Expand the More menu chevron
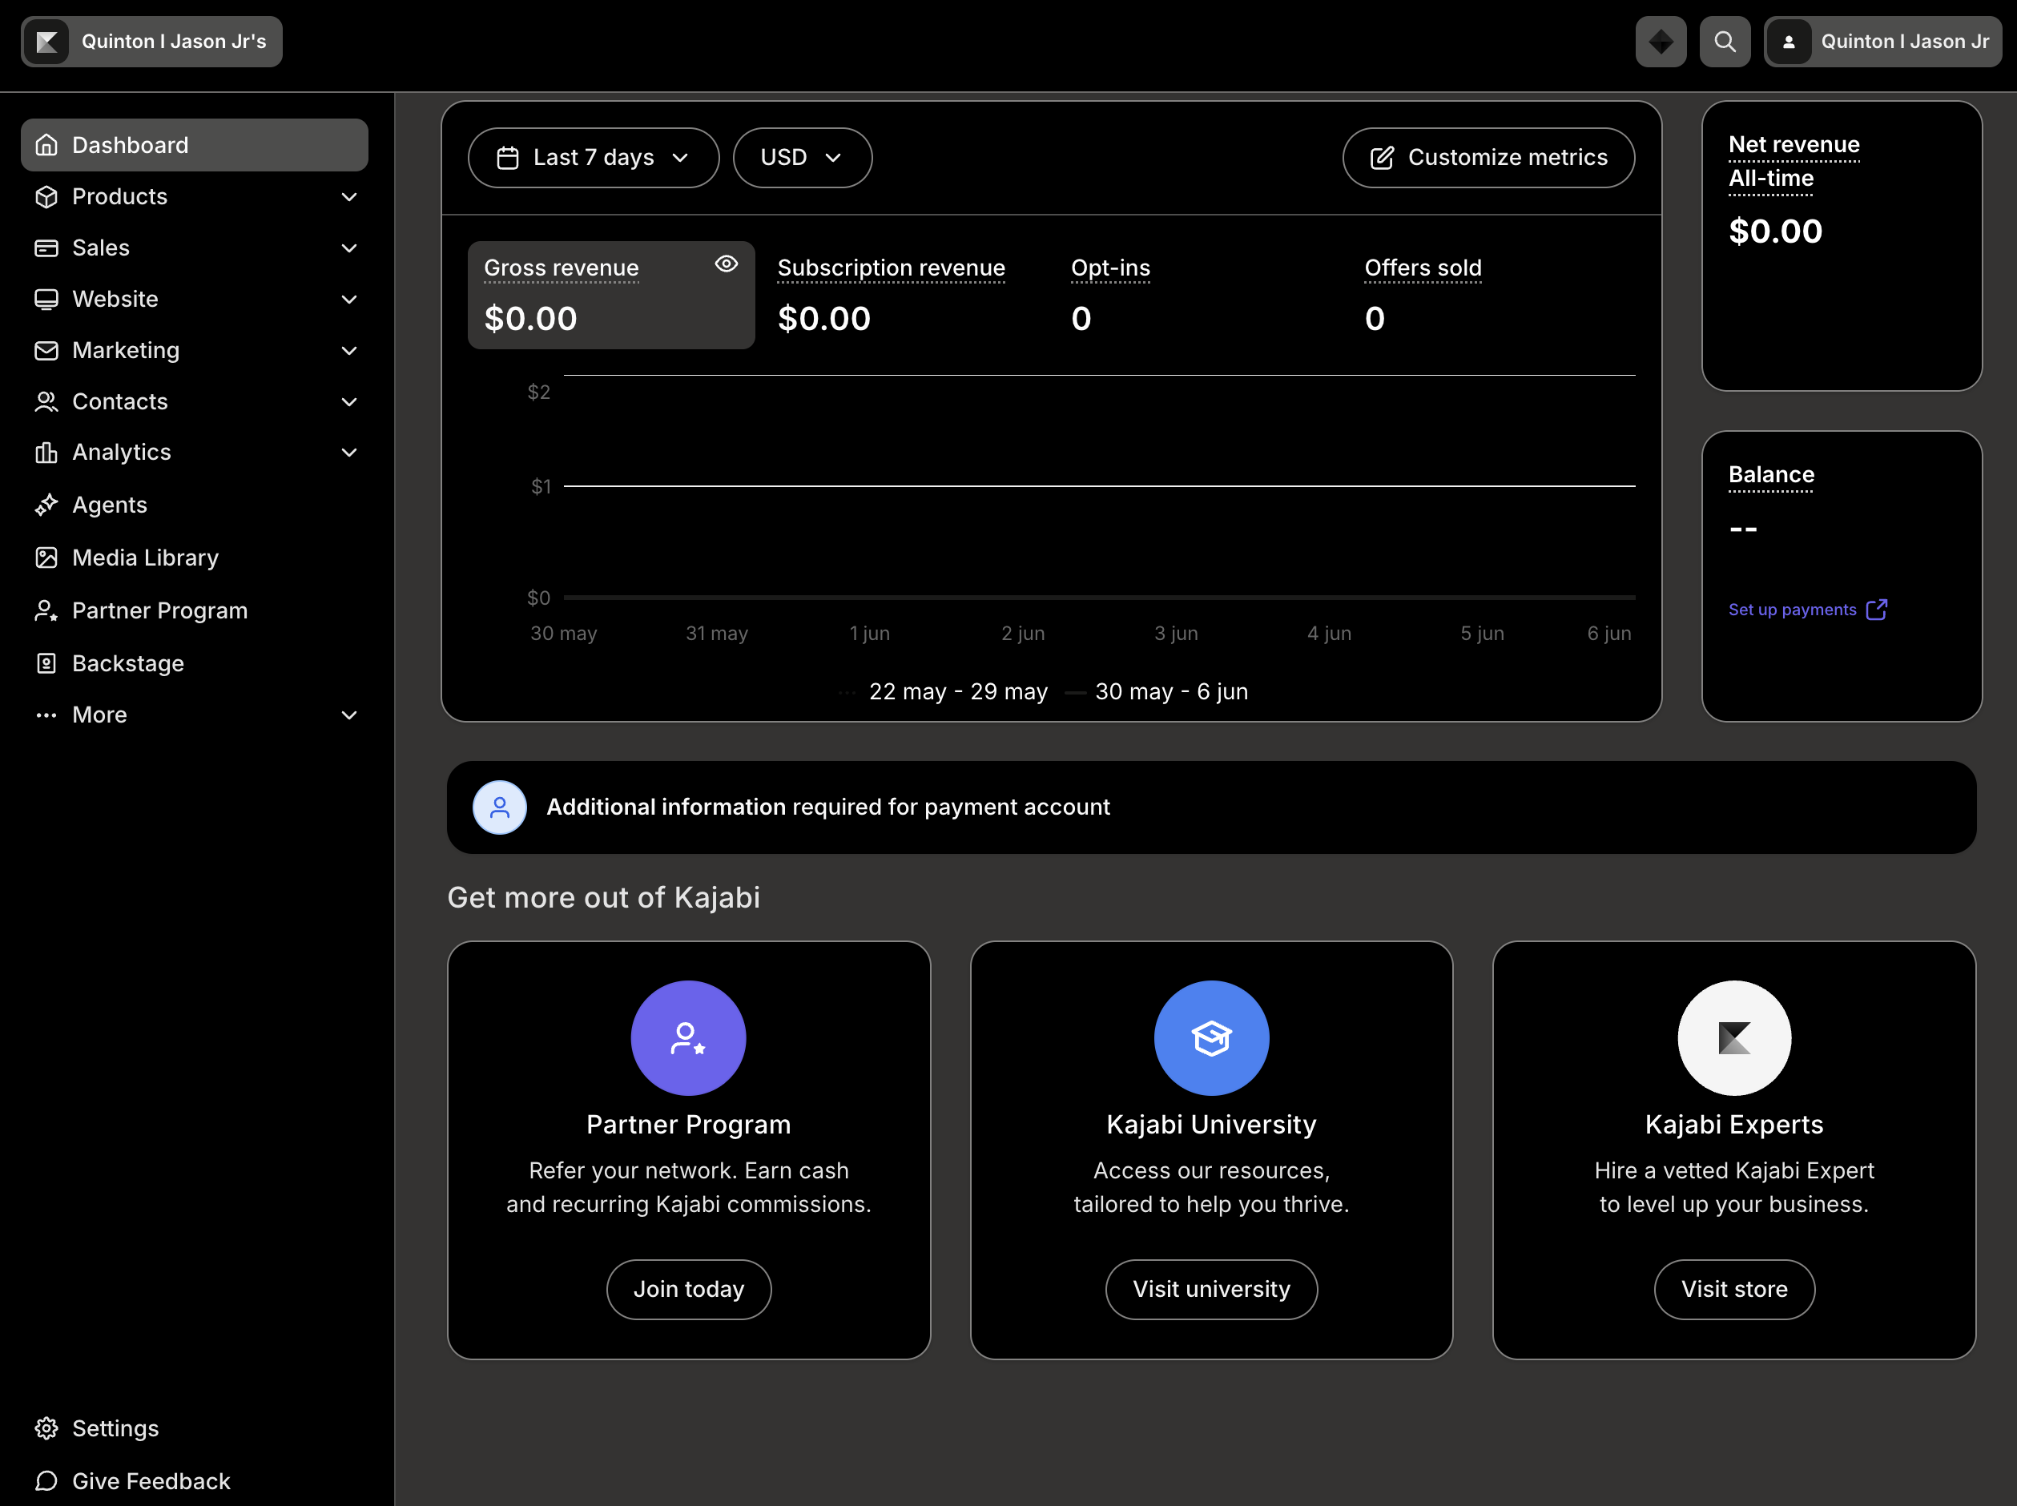 click(x=349, y=715)
